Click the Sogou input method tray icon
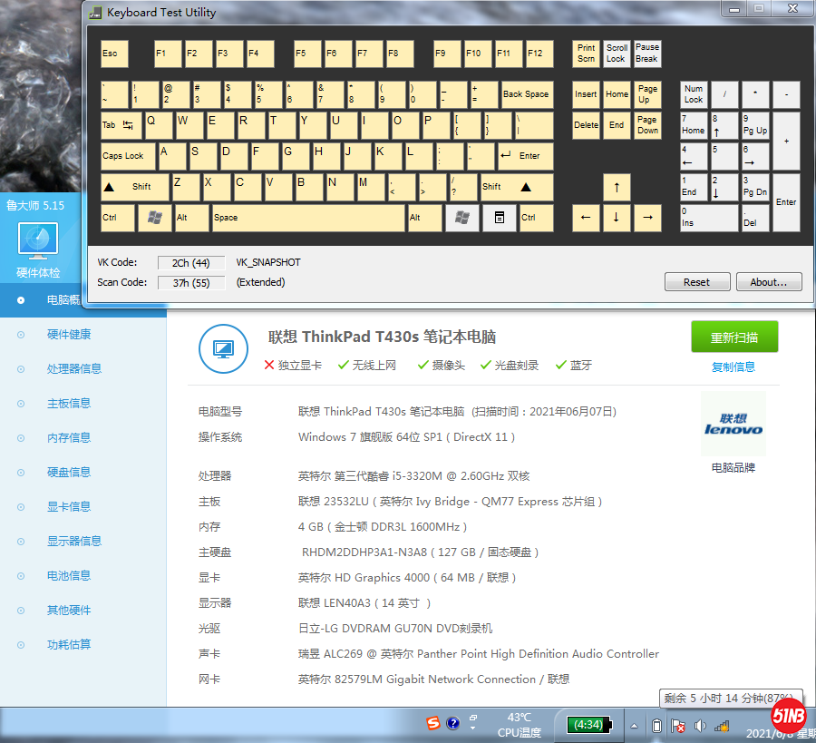 pos(435,723)
